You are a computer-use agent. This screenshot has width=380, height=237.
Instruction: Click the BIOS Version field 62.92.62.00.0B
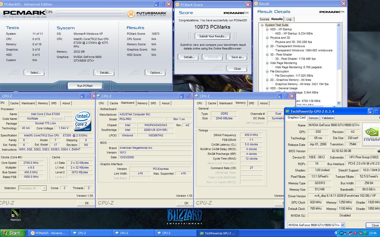click(341, 151)
